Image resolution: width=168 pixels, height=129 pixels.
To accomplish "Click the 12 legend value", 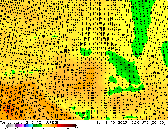I will click(x=43, y=128).
